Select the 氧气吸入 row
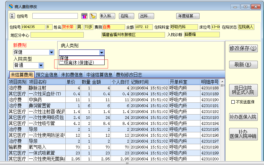Image resolution: width=264 pixels, height=165 pixels. pyautogui.click(x=114, y=147)
